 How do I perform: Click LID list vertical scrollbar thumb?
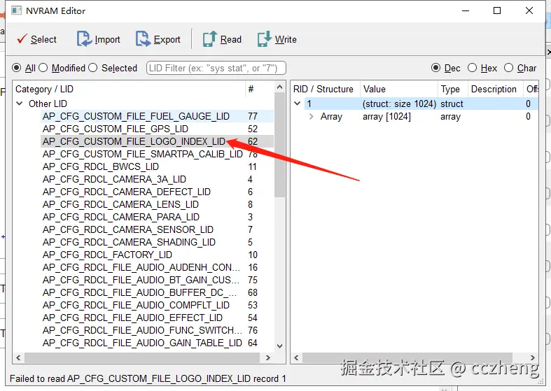tap(280, 145)
